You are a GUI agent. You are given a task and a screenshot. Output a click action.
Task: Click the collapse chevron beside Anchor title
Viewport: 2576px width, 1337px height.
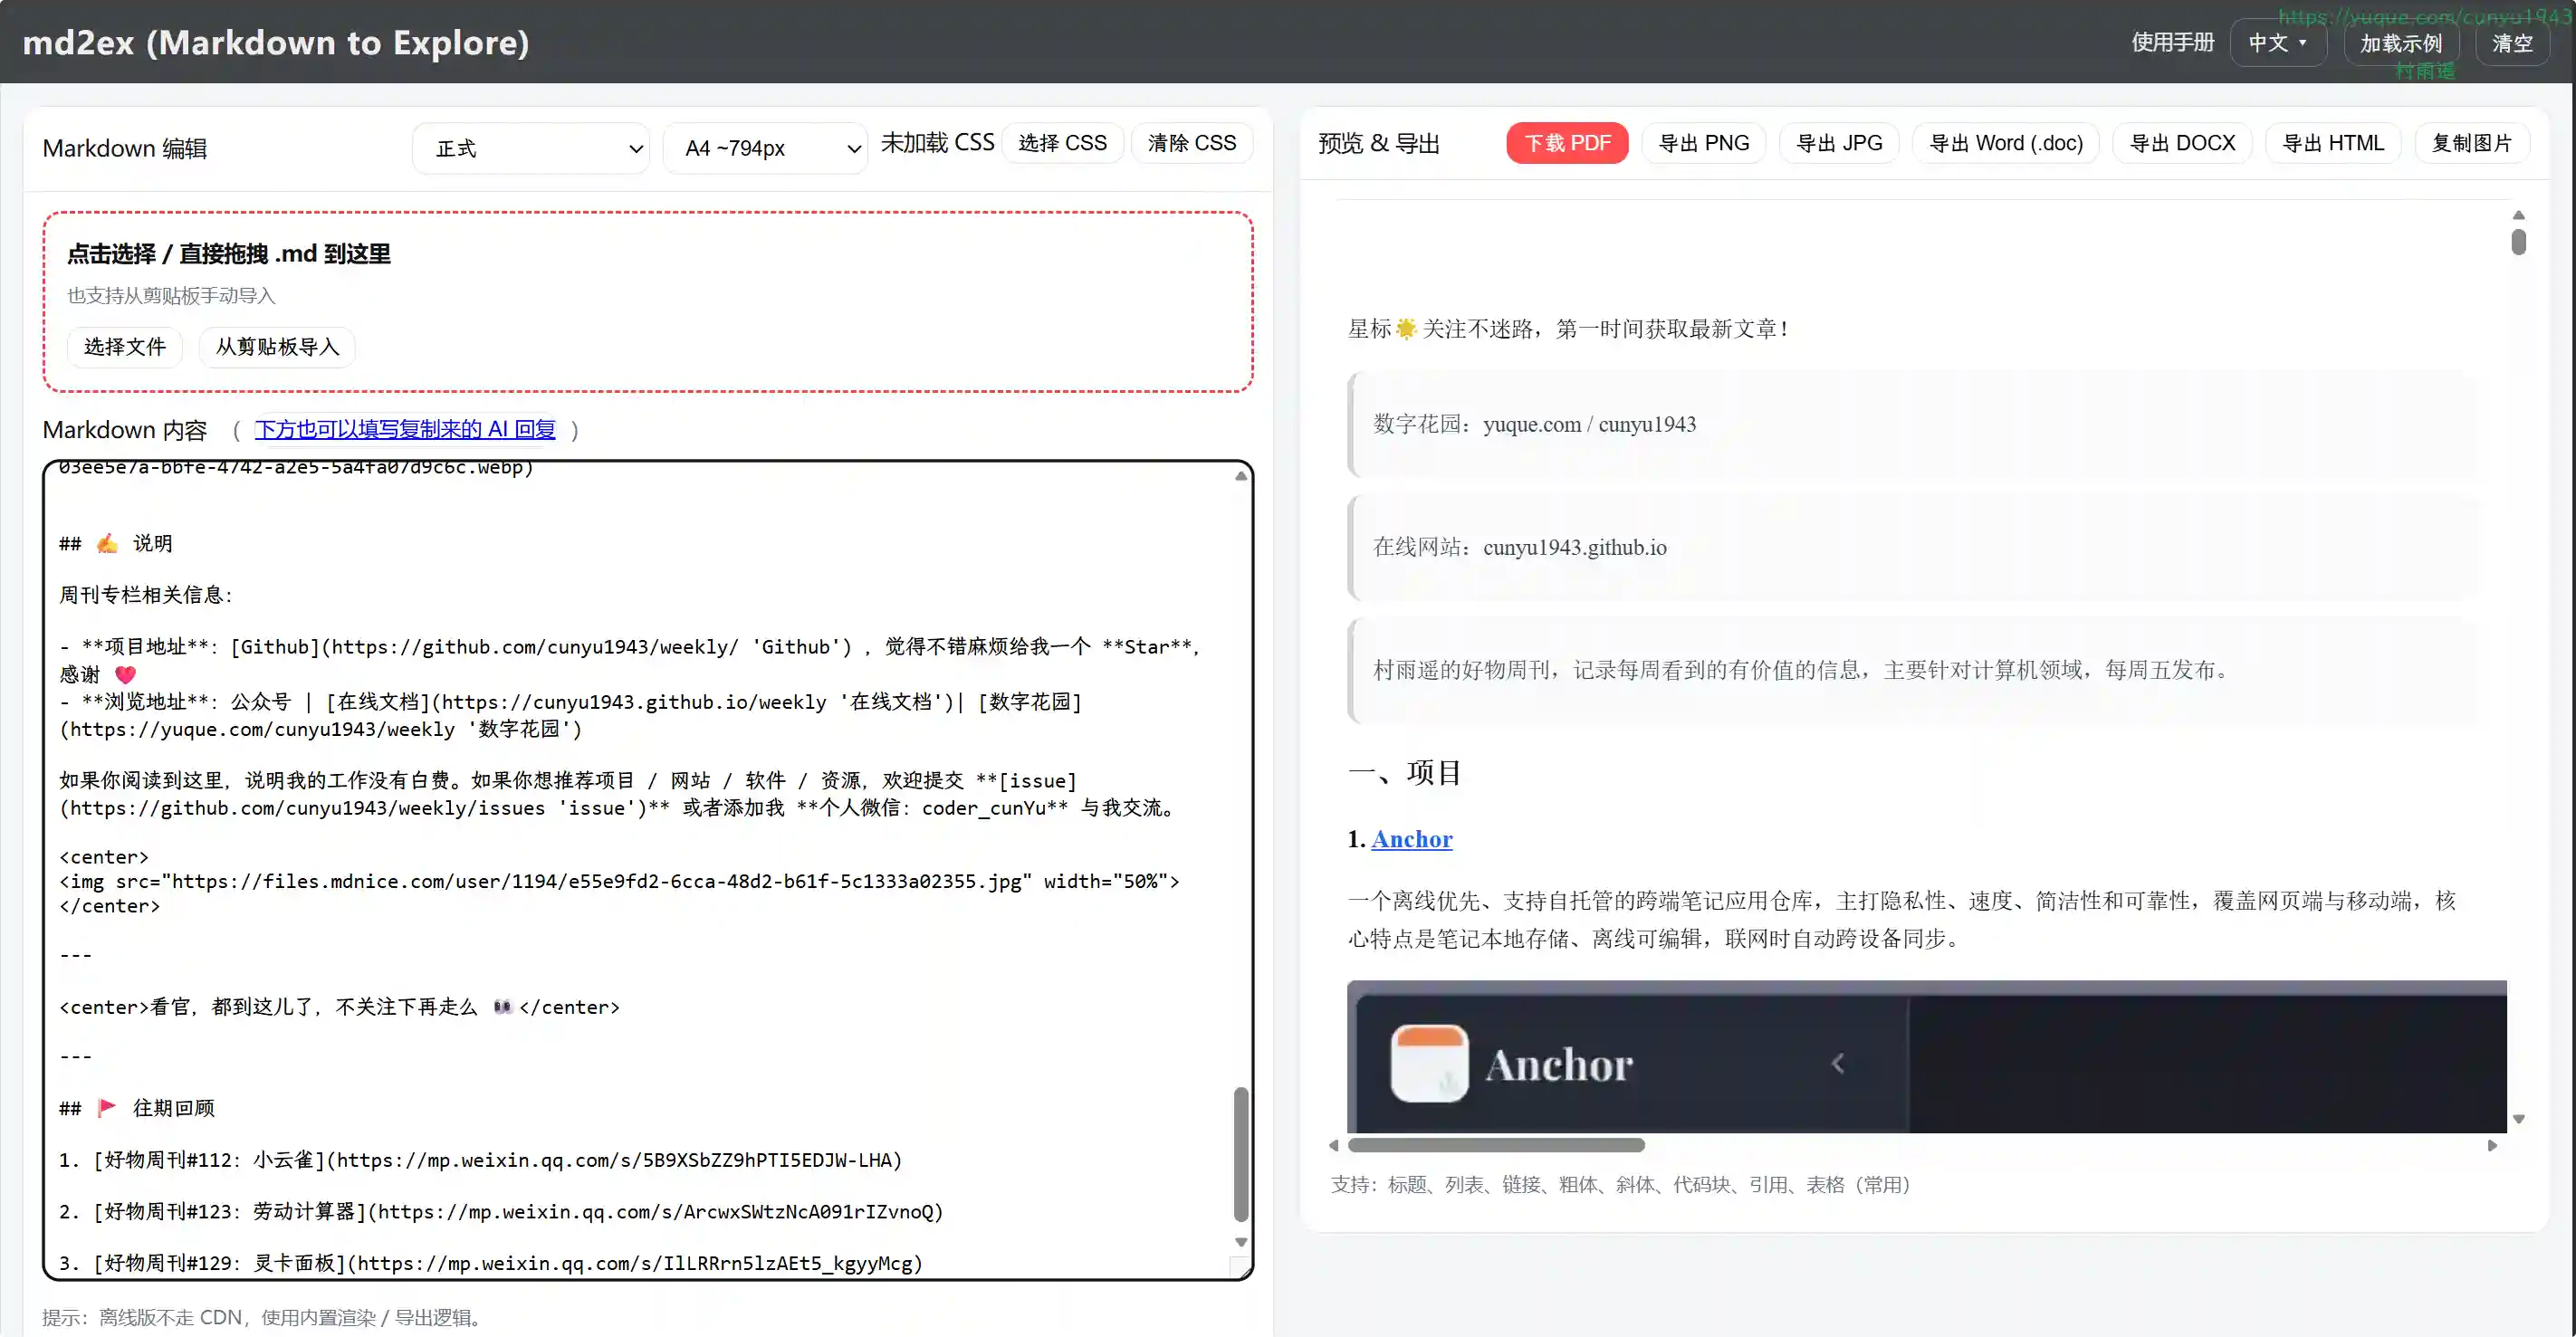pos(1837,1063)
